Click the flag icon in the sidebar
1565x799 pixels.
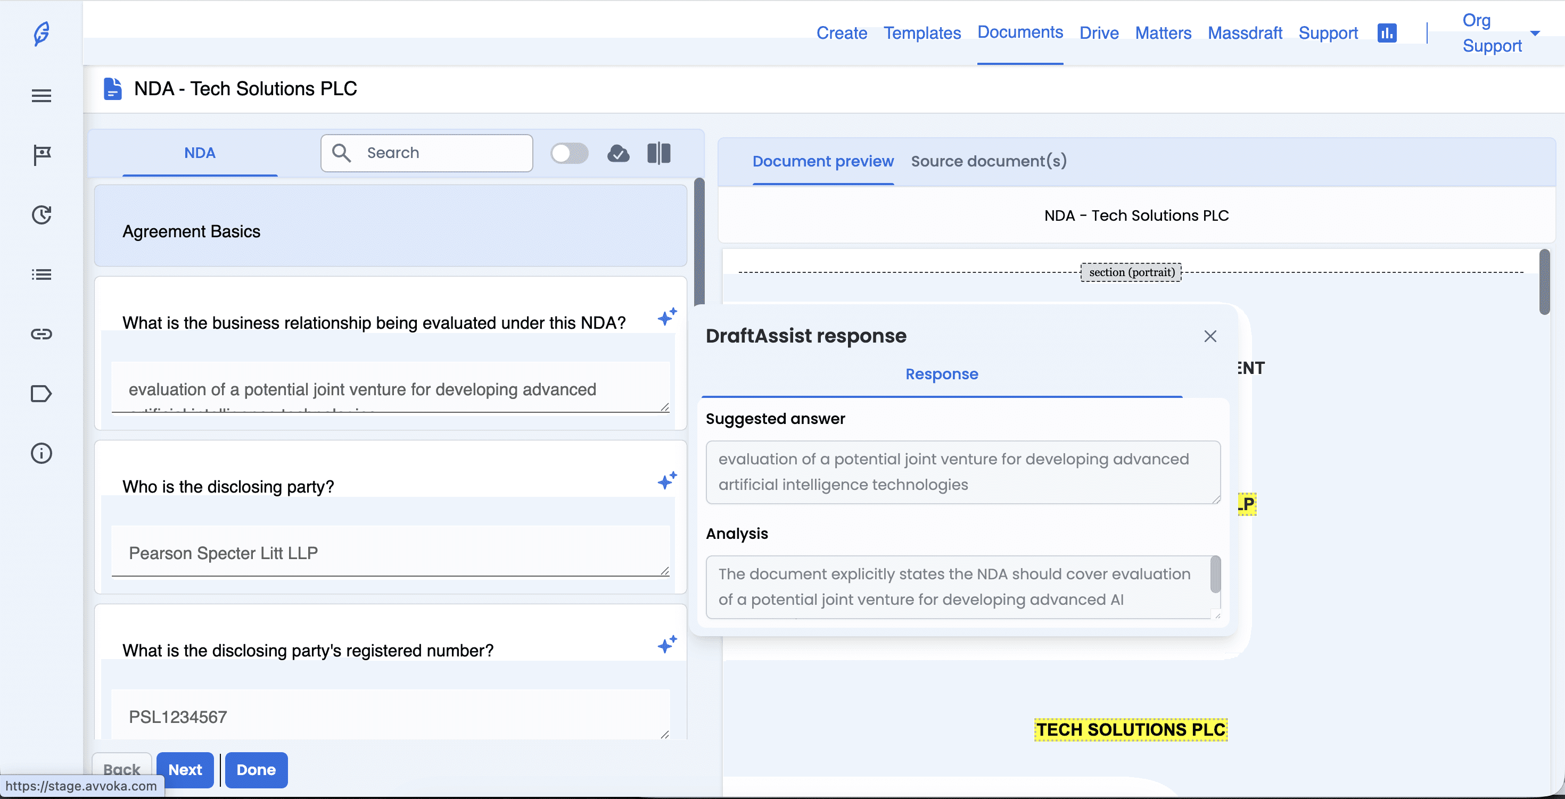click(x=42, y=155)
